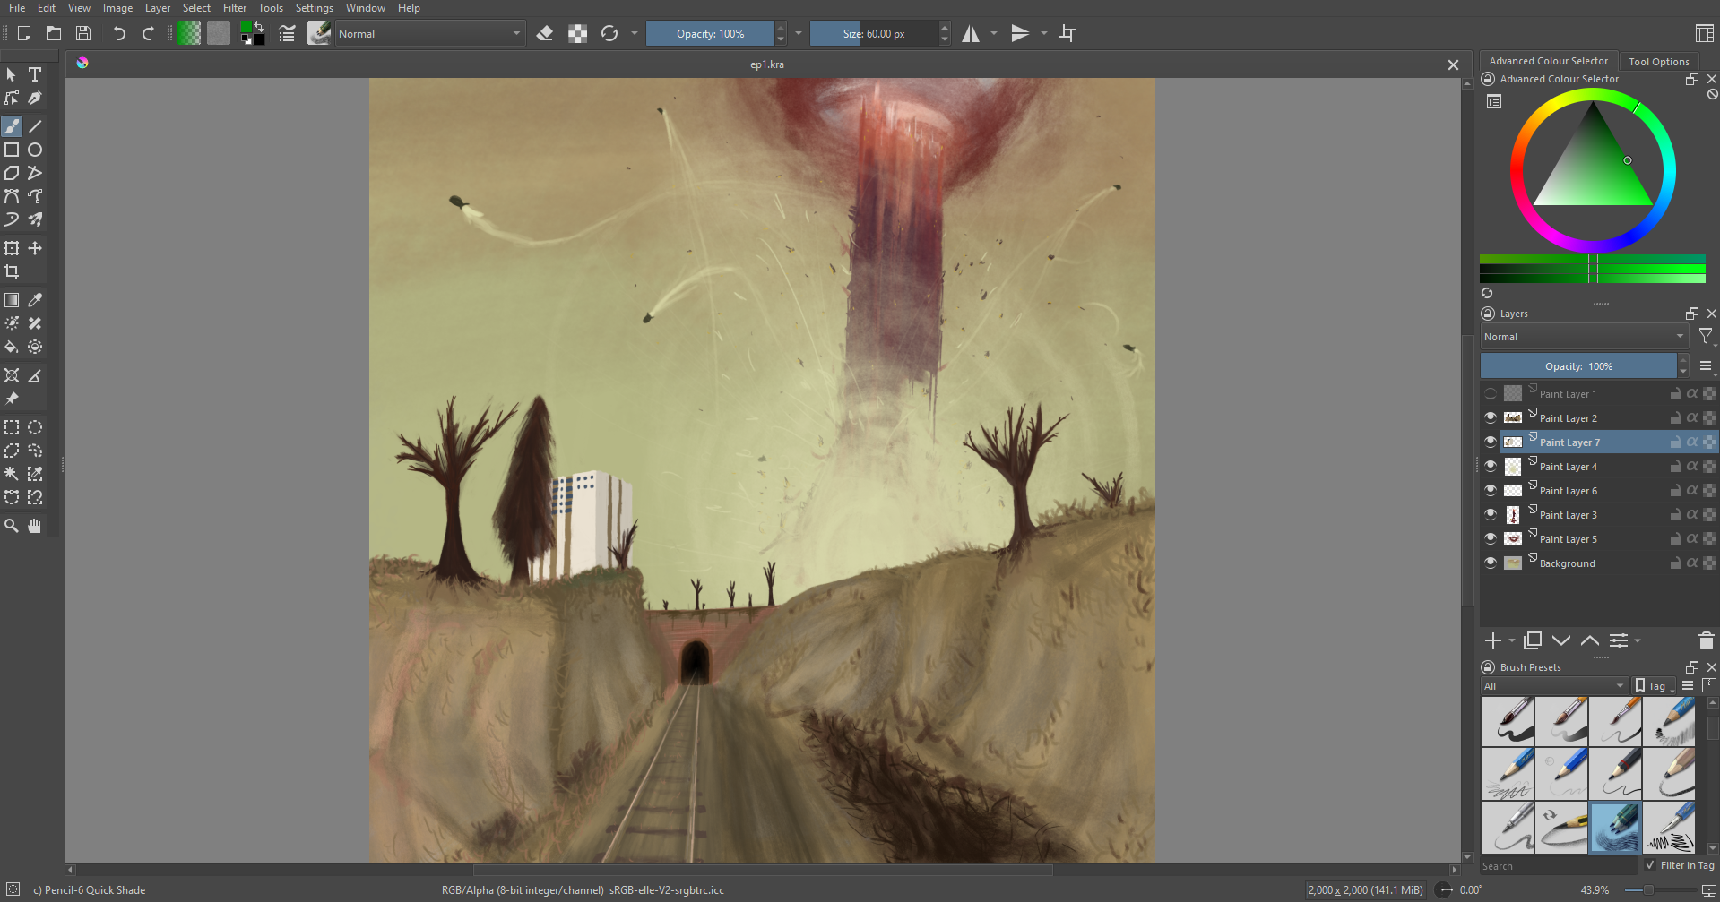The image size is (1720, 902).
Task: Toggle preserve alpha in toolbar
Action: [x=578, y=33]
